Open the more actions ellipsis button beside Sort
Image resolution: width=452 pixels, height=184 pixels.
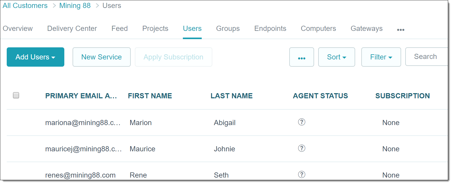tap(302, 57)
